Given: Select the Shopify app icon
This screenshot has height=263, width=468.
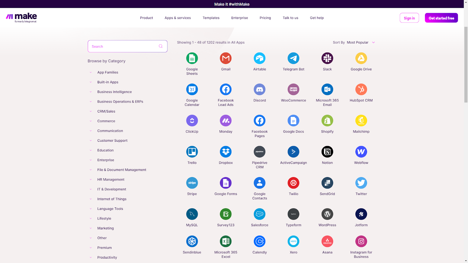Looking at the screenshot, I should 327,120.
